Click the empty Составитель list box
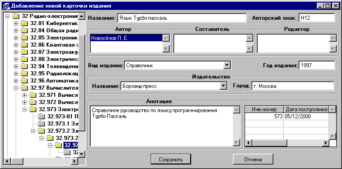The width and height of the screenshot is (342, 169). (210, 43)
